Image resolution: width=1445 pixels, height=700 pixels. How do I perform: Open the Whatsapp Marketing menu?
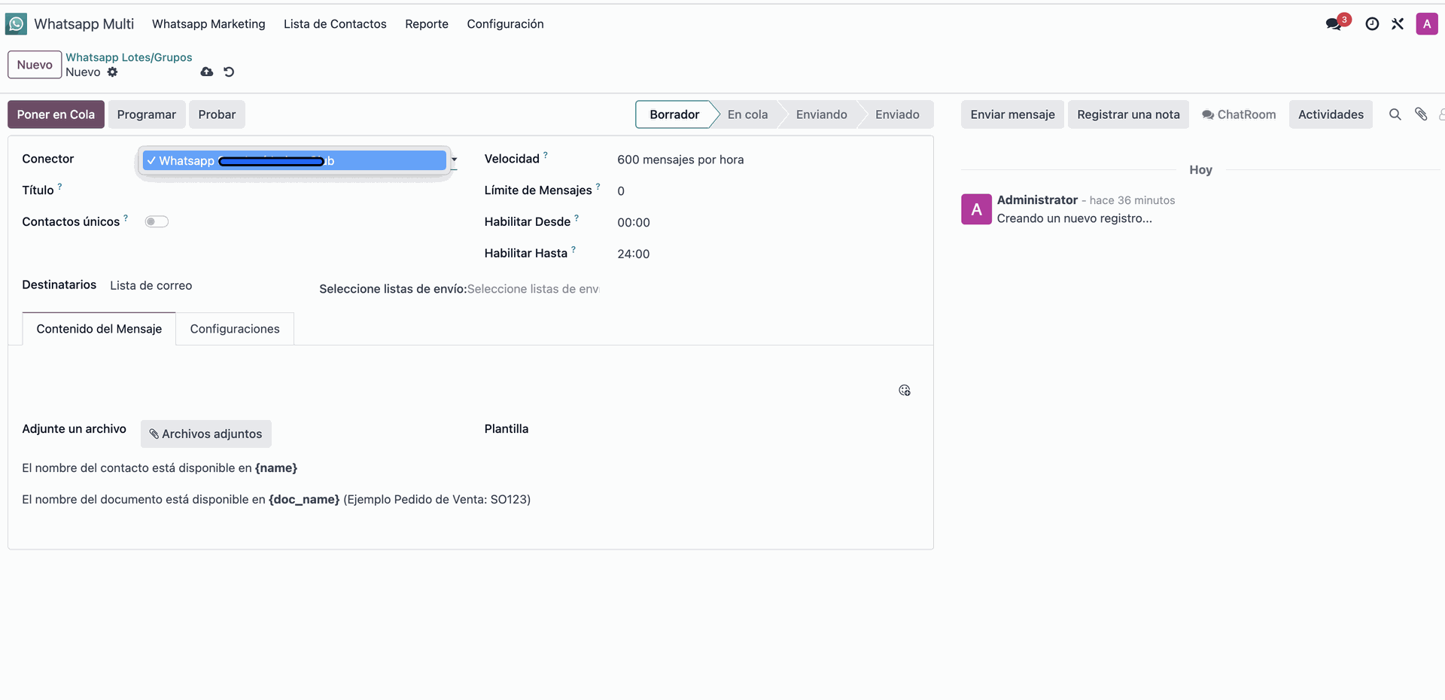click(x=208, y=24)
